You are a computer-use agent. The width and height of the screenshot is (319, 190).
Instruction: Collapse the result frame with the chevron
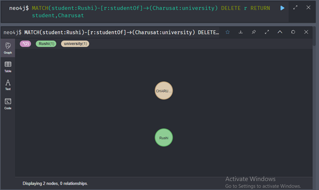click(x=280, y=32)
